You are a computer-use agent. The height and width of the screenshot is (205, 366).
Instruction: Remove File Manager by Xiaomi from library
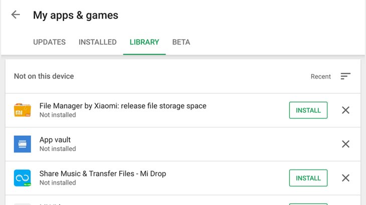click(345, 110)
